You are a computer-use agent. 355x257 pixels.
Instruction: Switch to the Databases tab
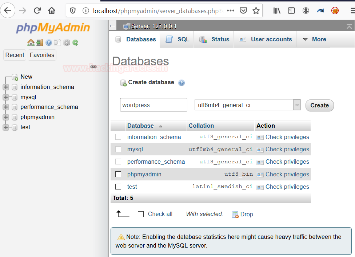tap(135, 39)
